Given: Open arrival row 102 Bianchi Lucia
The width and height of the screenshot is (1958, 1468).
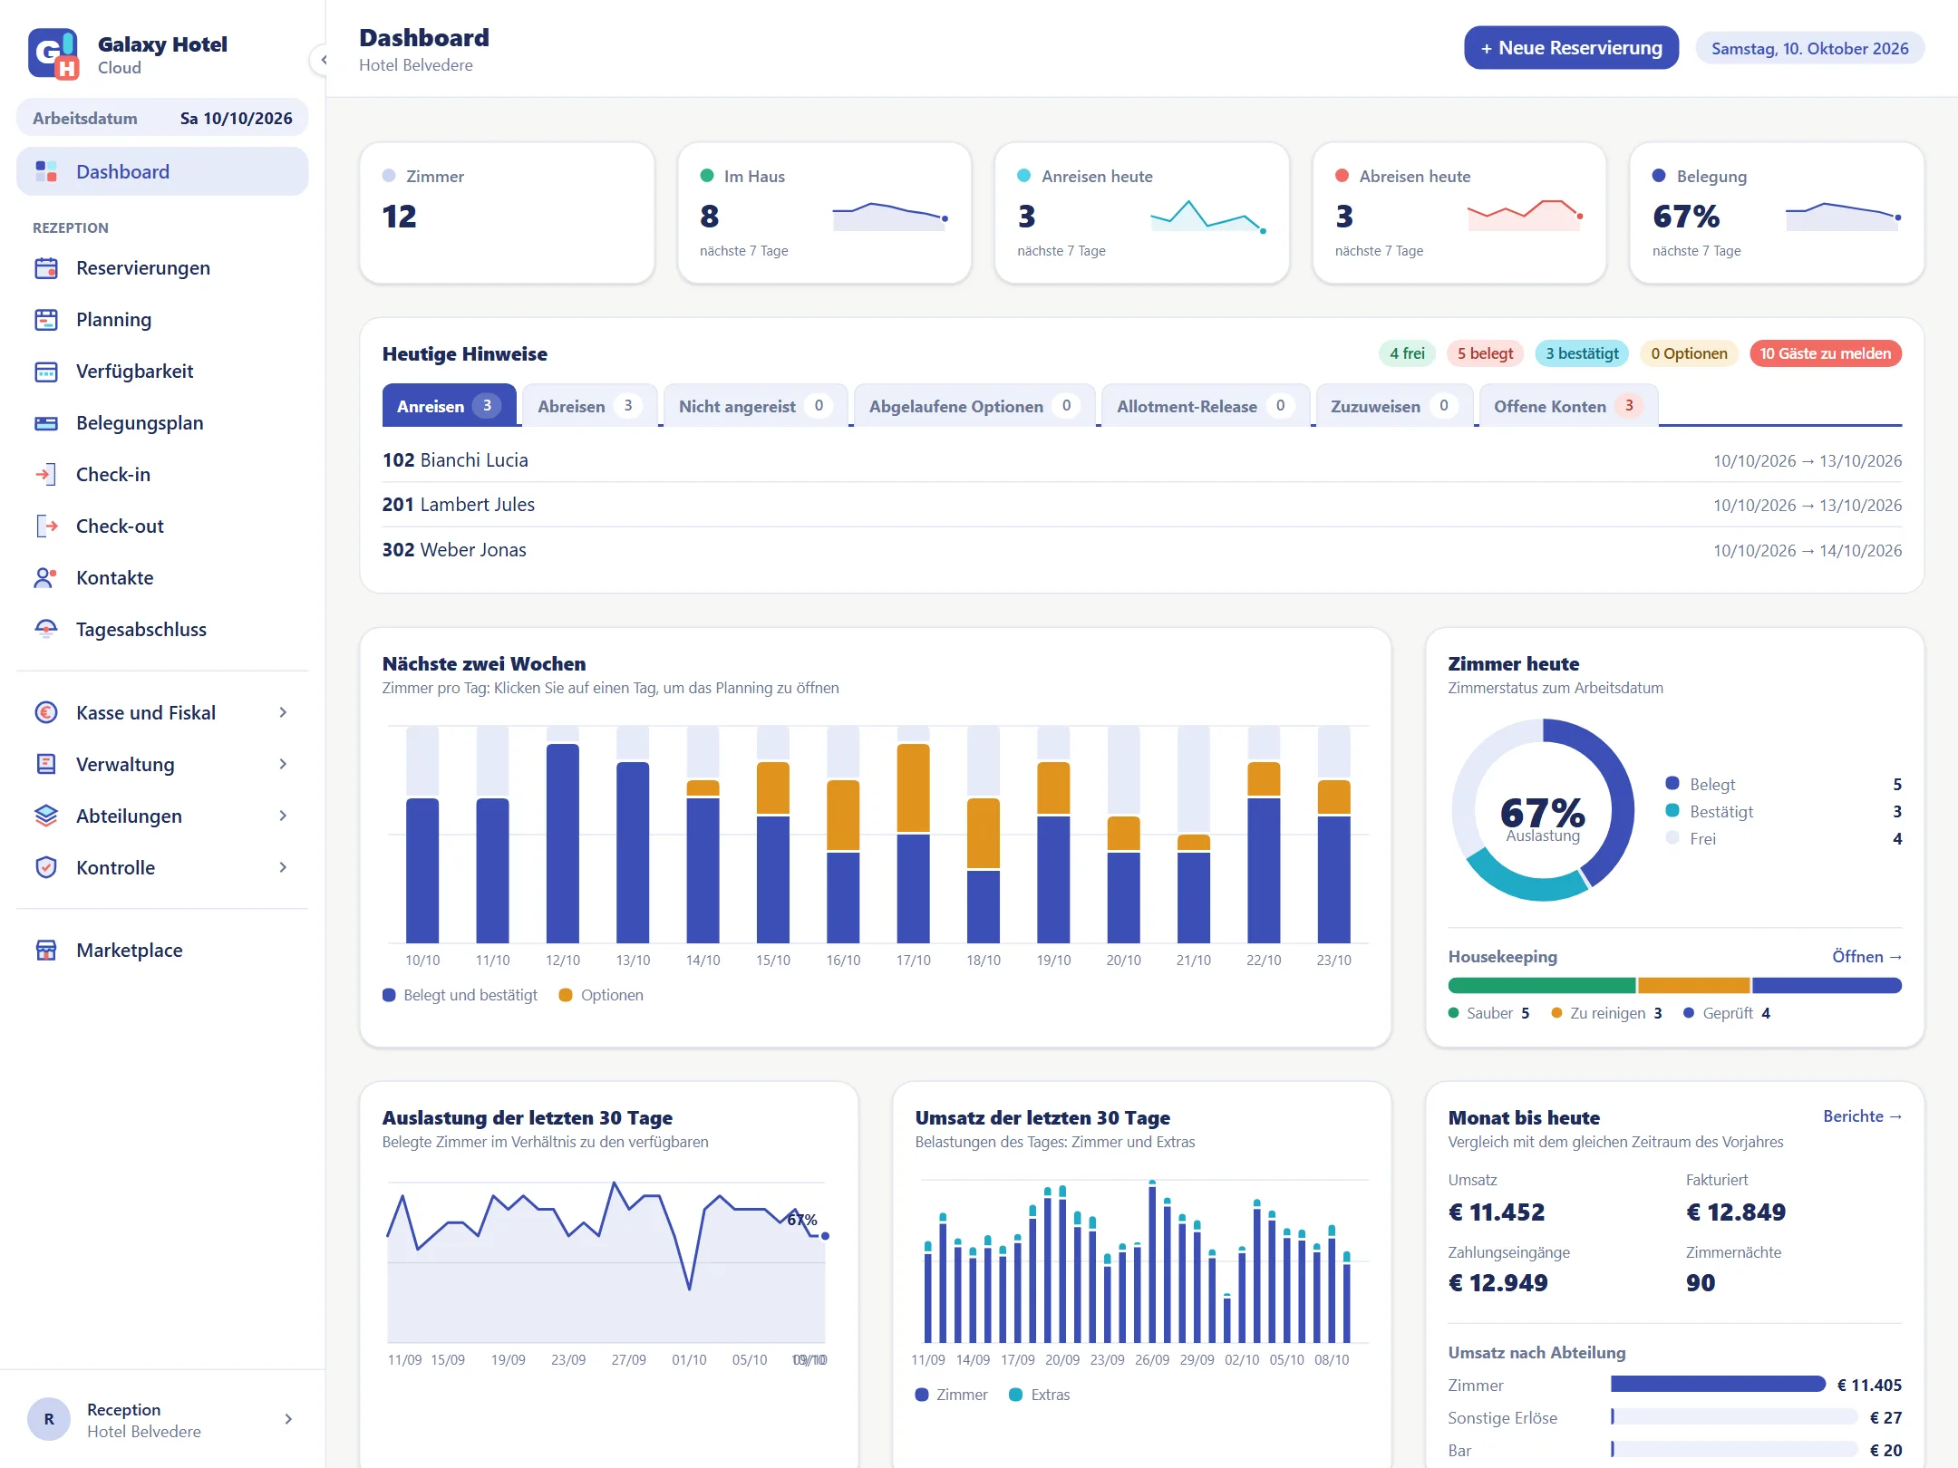Looking at the screenshot, I should click(x=1141, y=460).
